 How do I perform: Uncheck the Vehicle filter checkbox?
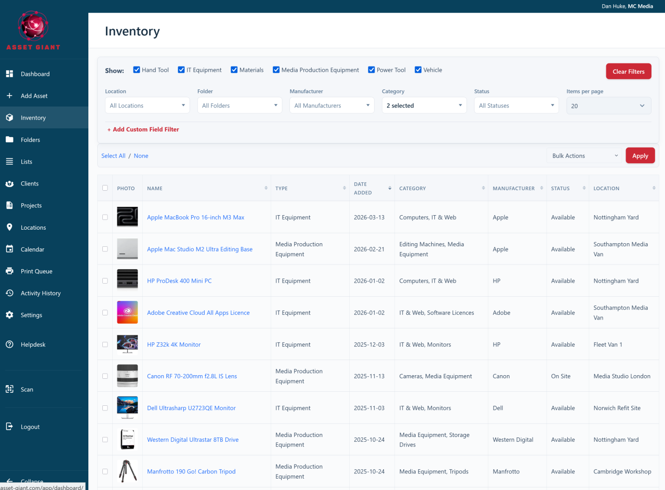click(418, 70)
